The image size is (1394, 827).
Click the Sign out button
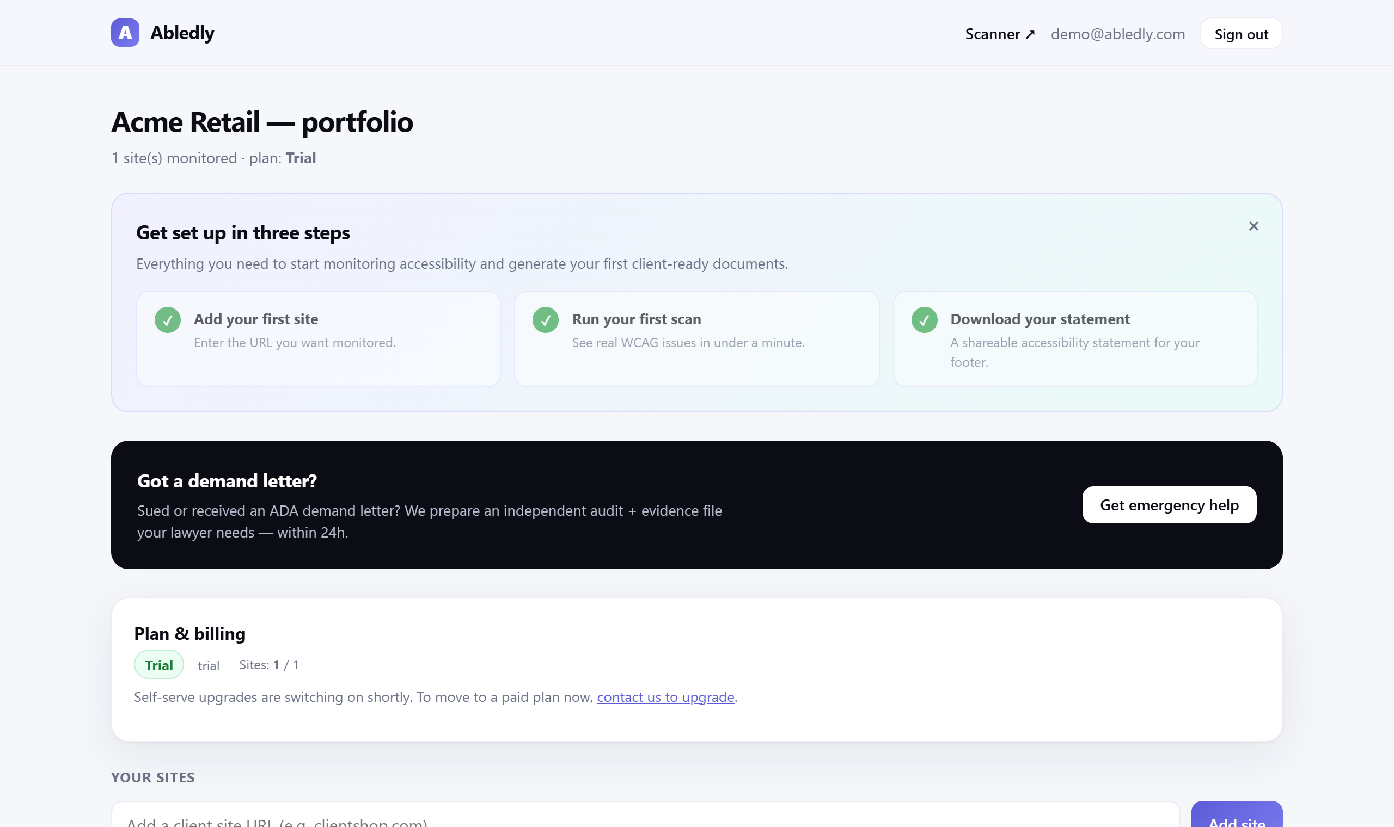click(x=1241, y=34)
